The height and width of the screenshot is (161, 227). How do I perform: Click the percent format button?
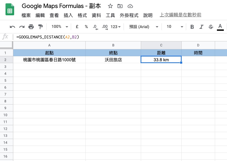pyautogui.click(x=86, y=27)
